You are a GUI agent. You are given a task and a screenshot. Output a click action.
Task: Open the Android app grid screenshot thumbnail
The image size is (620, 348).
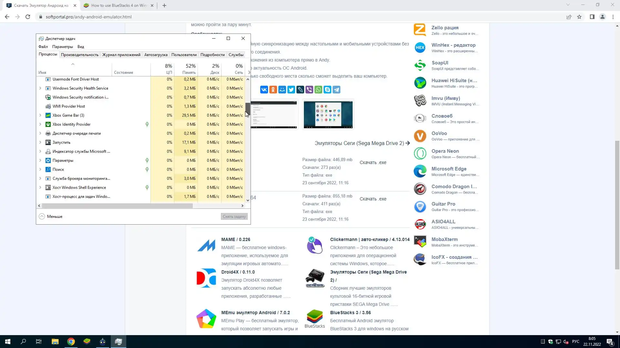tap(328, 114)
